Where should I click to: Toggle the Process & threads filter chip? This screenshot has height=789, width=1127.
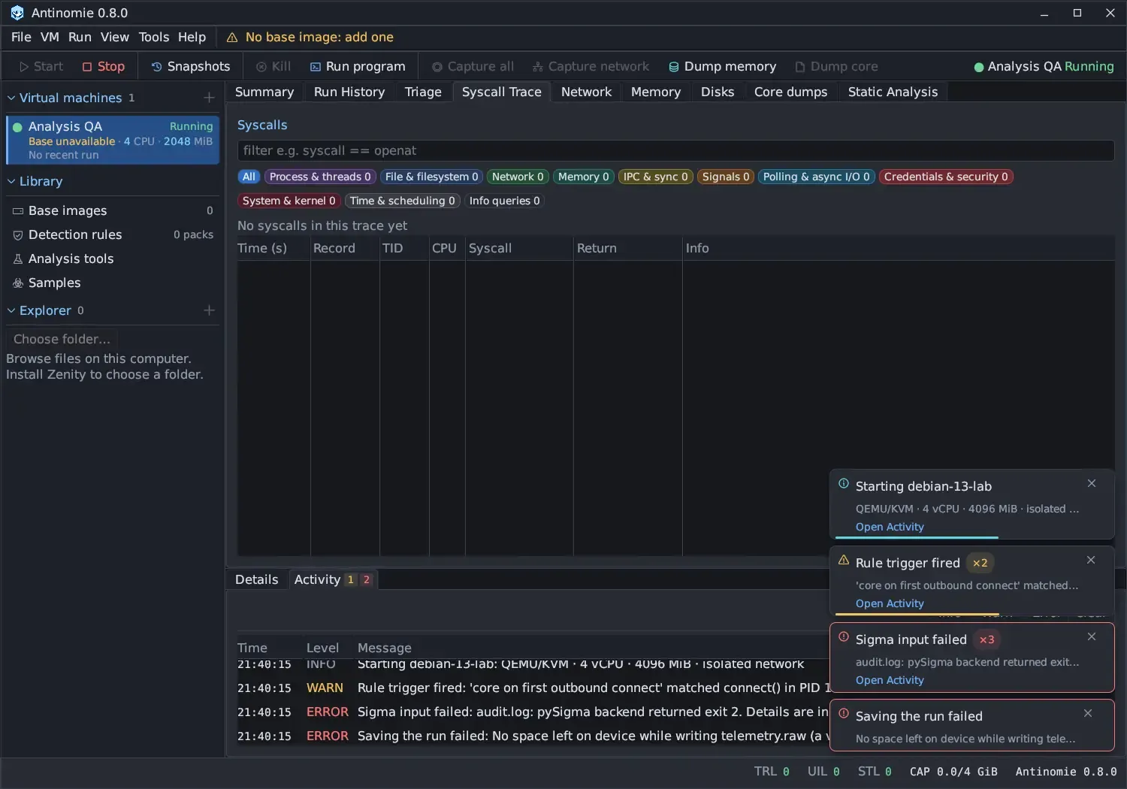(x=320, y=177)
